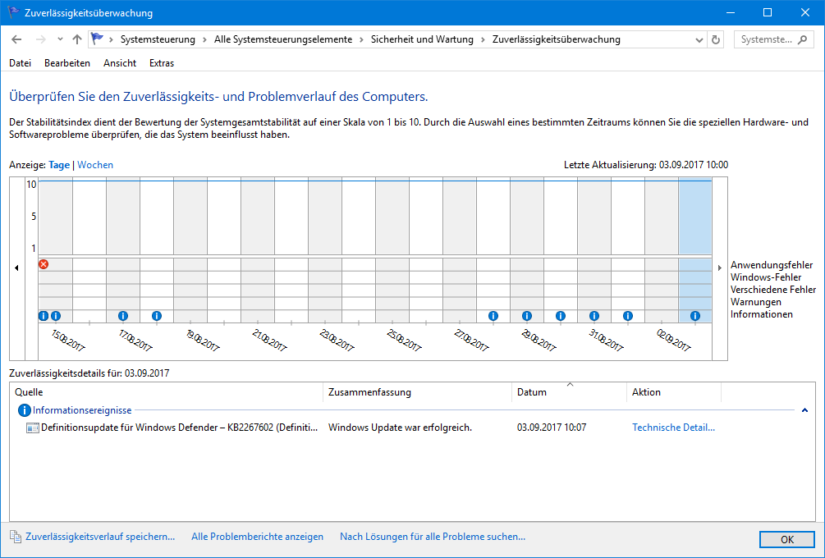Expand chevron after Sicherheit und Wartung
Image resolution: width=825 pixels, height=558 pixels.
483,39
